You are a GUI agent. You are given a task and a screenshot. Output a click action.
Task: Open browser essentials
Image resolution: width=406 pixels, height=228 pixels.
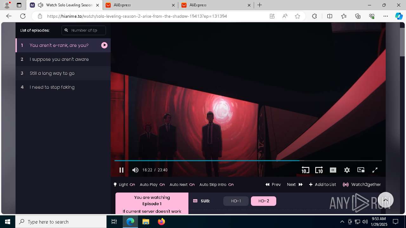(372, 16)
